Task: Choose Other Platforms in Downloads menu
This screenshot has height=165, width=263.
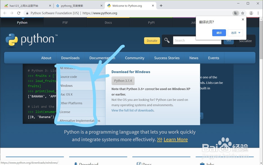Action: (x=81, y=103)
